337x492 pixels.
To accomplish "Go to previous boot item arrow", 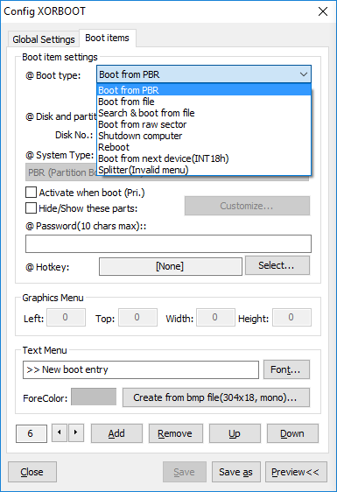I will 60,432.
